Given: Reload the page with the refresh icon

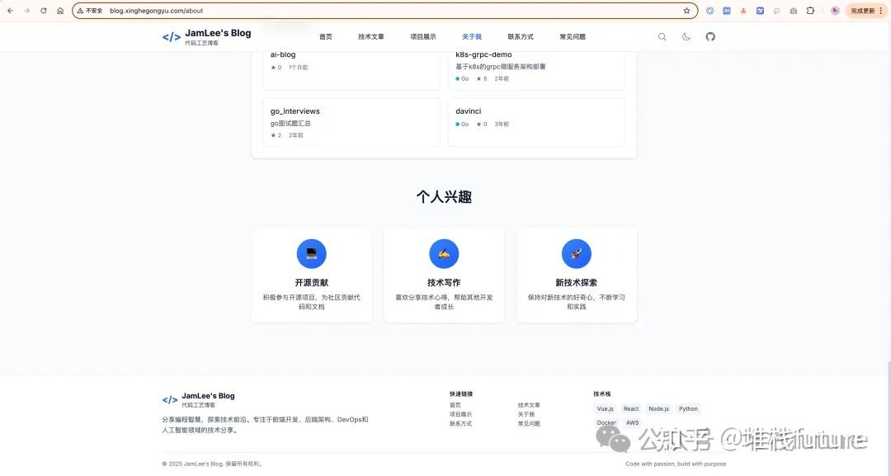Looking at the screenshot, I should (43, 11).
